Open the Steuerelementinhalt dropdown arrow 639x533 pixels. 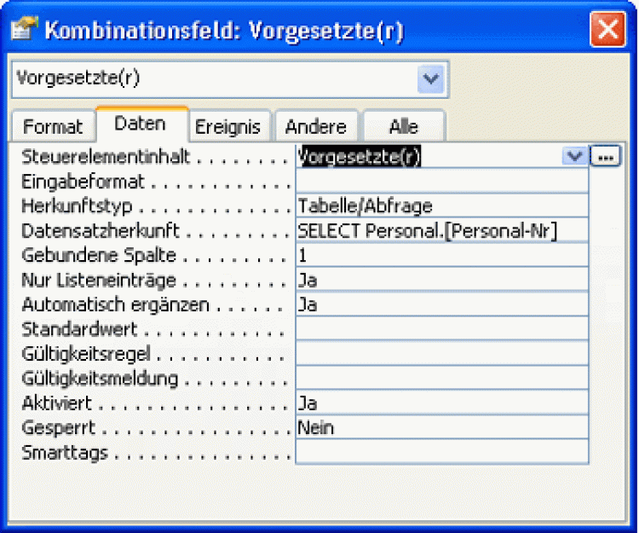click(x=575, y=157)
